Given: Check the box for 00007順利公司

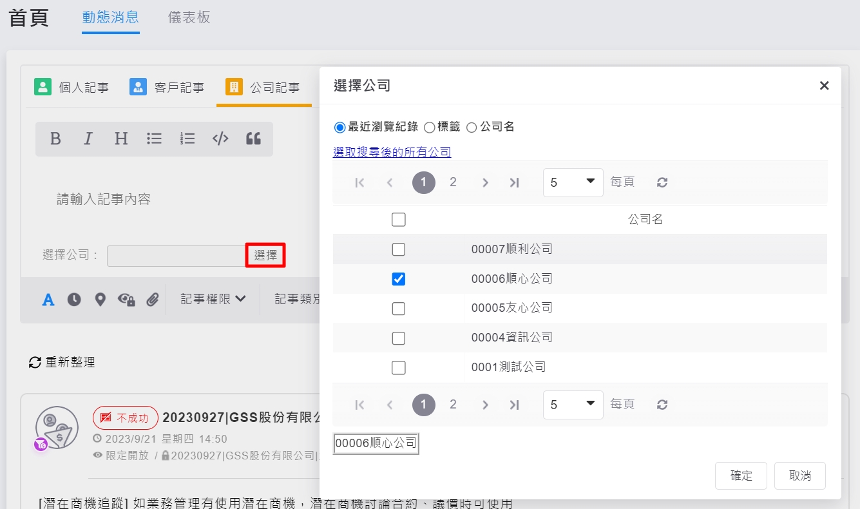Looking at the screenshot, I should [x=399, y=249].
